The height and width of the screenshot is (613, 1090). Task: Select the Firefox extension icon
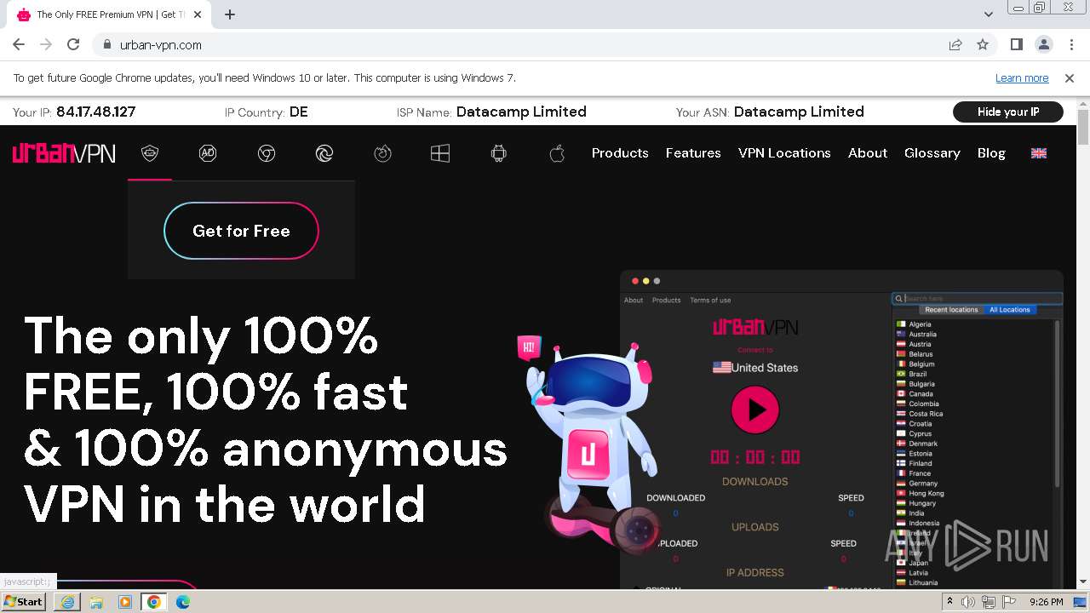(x=382, y=153)
